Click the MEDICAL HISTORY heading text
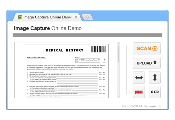Viewport: 175px width, 120px height. (x=64, y=50)
